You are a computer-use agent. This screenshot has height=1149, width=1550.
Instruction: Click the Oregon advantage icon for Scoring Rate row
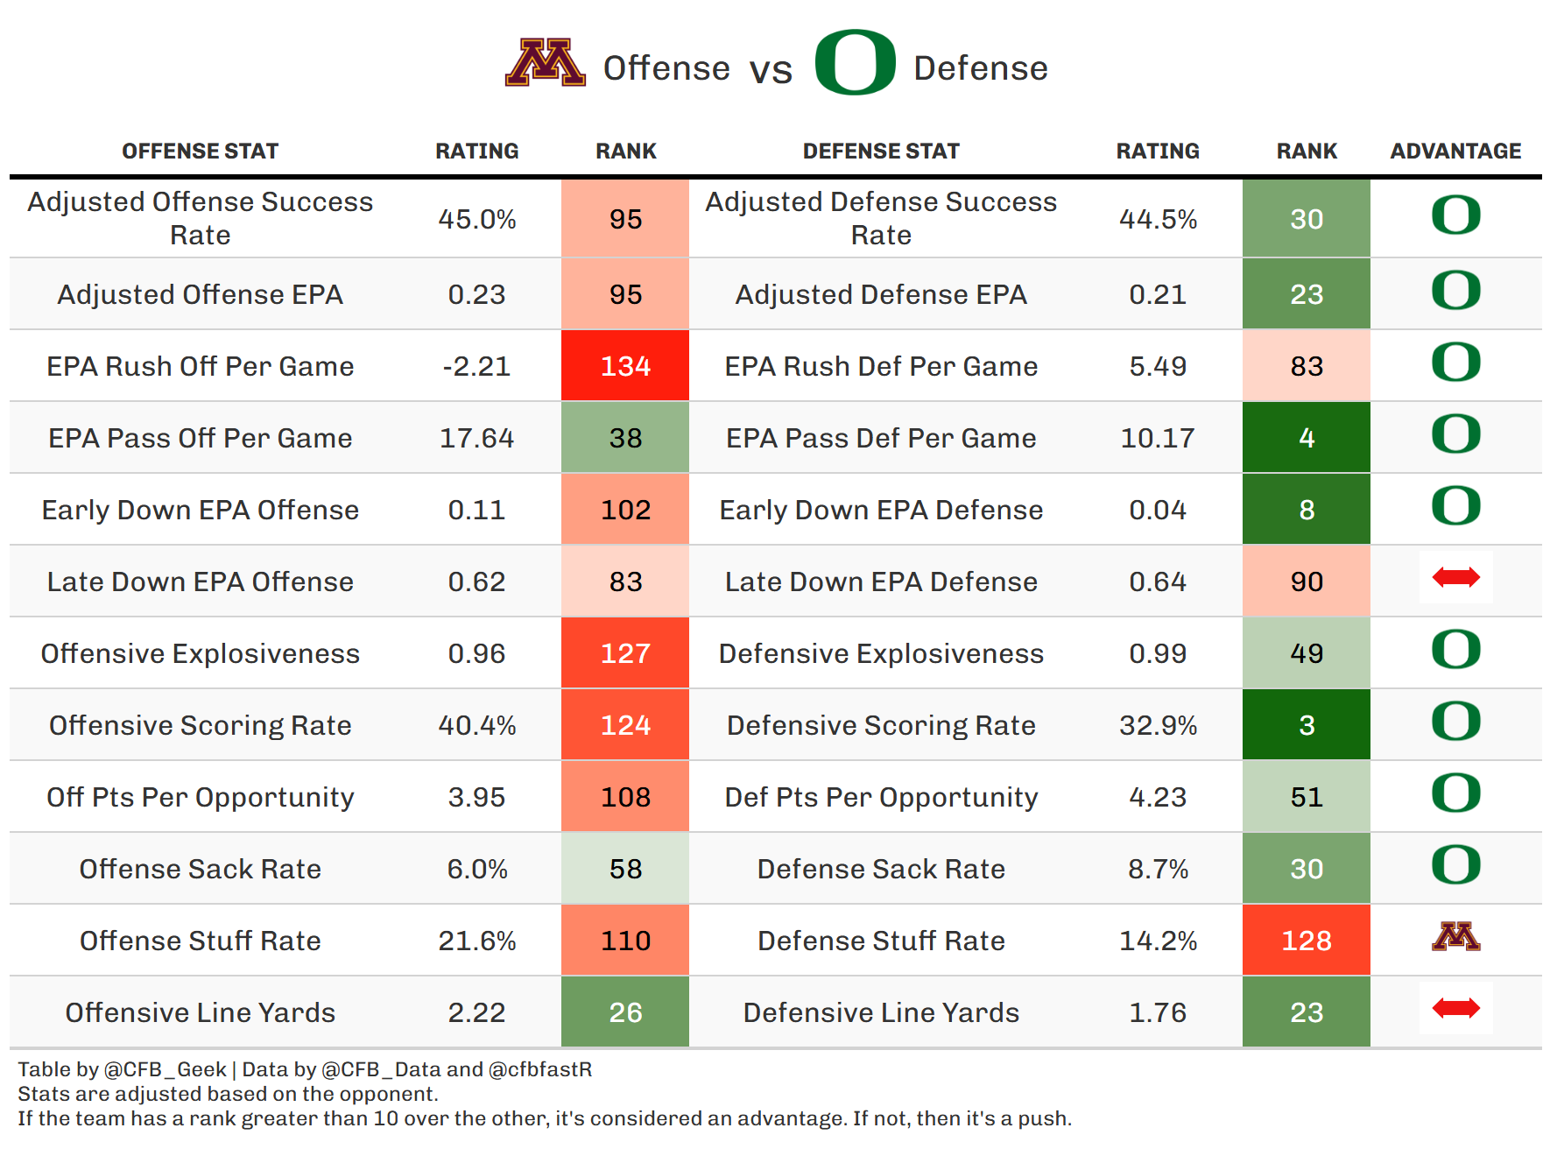(1455, 722)
